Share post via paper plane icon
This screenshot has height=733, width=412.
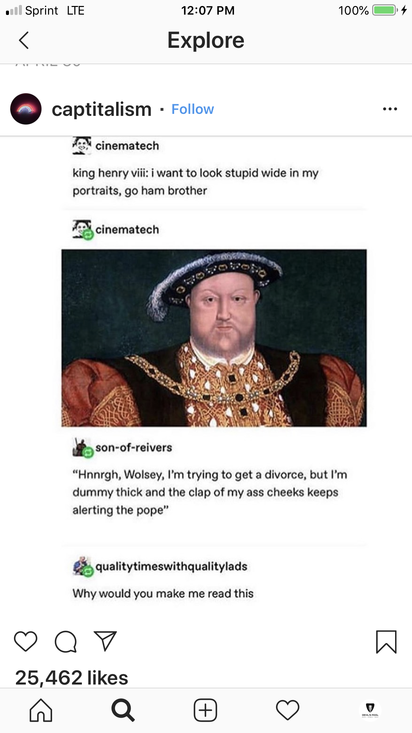105,641
